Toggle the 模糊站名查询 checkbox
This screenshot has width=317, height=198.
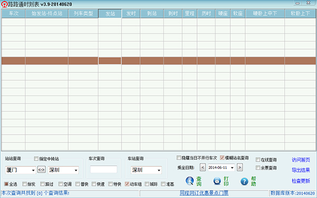pyautogui.click(x=222, y=157)
